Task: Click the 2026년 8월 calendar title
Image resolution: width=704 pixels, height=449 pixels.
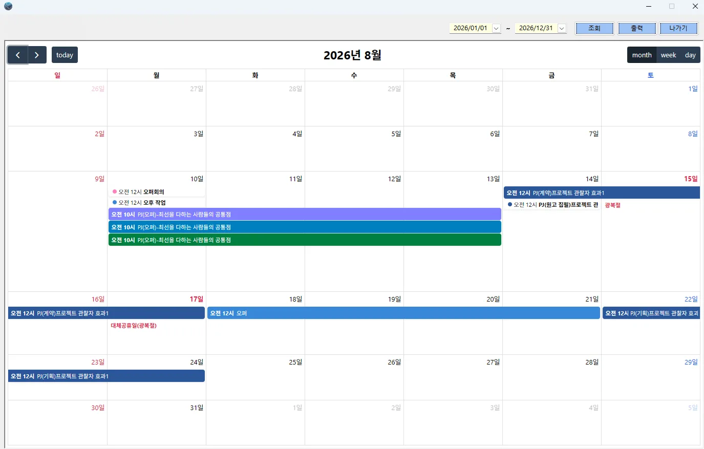Action: pyautogui.click(x=352, y=55)
